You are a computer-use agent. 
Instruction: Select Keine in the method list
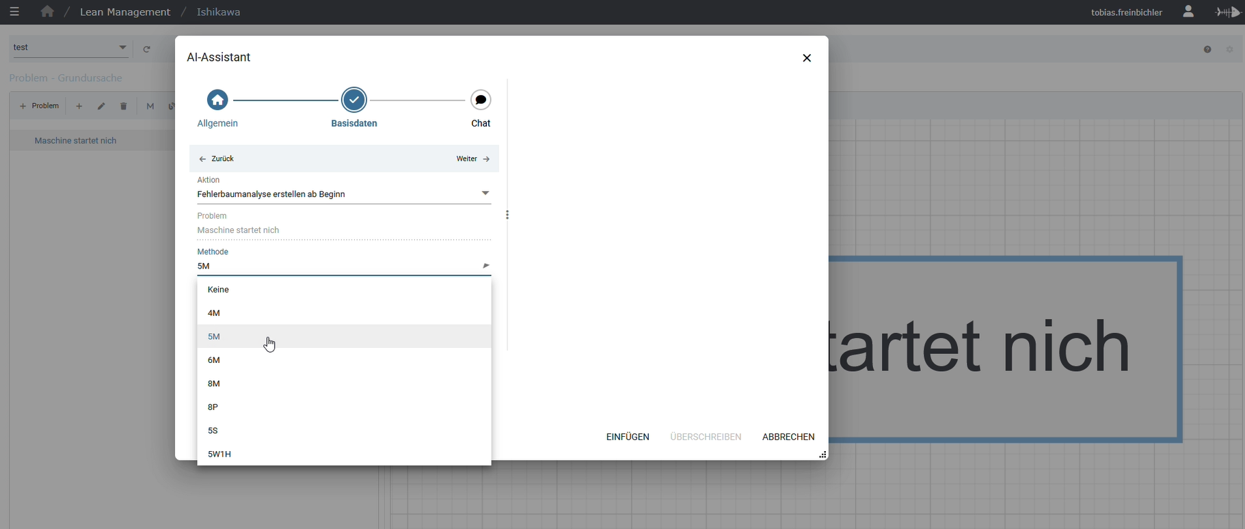coord(218,290)
